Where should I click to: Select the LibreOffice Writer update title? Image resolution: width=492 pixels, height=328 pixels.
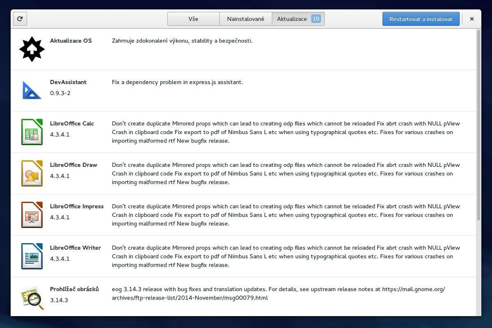[75, 248]
